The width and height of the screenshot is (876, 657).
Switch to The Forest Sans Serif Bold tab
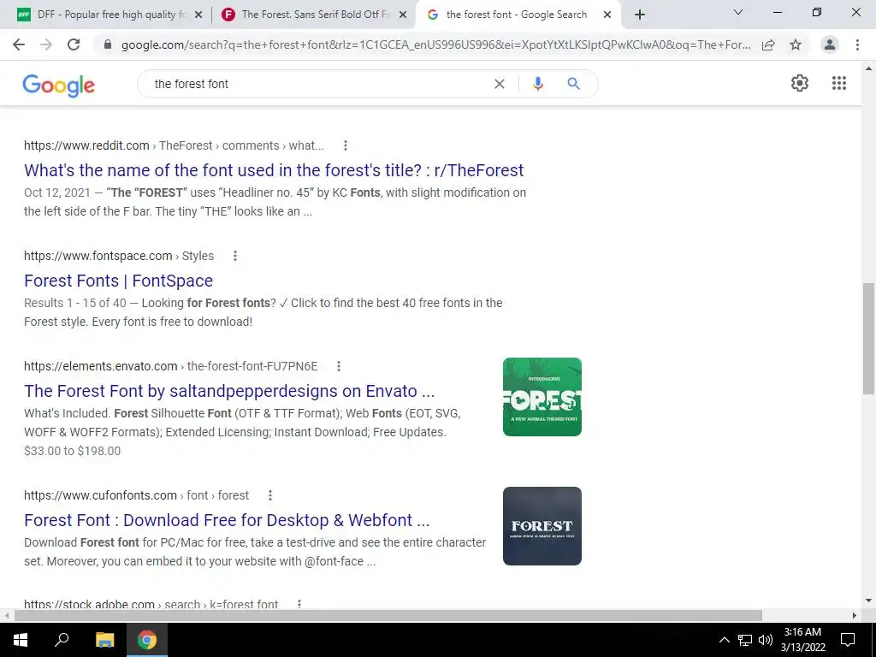[x=314, y=15]
